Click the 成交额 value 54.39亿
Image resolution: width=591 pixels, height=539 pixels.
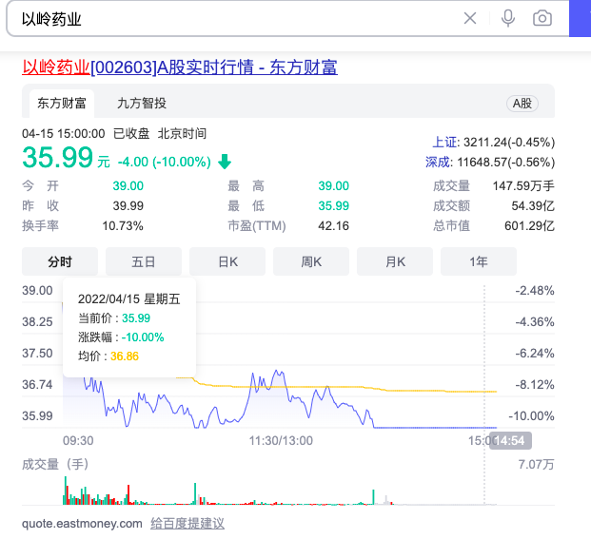(533, 206)
